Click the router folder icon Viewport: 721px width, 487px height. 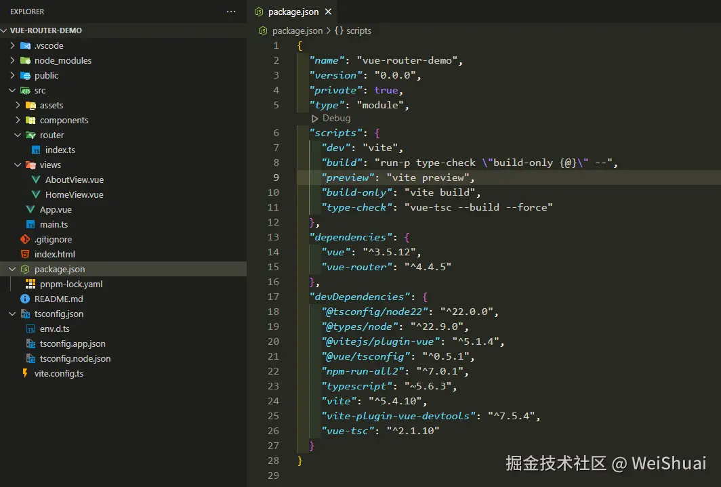pos(30,135)
